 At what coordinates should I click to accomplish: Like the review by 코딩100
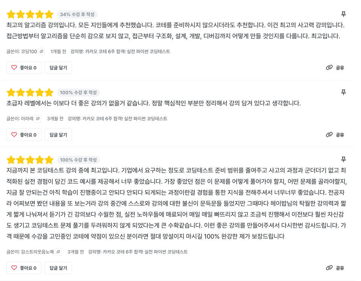point(24,68)
